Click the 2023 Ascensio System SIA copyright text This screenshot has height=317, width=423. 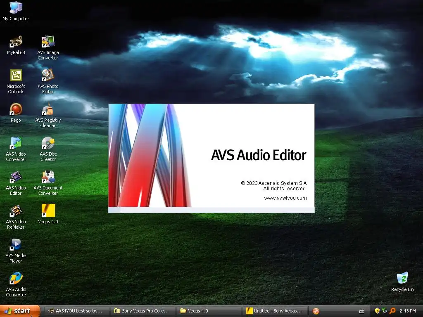(273, 183)
